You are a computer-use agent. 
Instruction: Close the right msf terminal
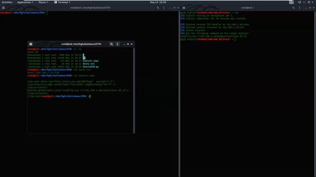(x=314, y=8)
